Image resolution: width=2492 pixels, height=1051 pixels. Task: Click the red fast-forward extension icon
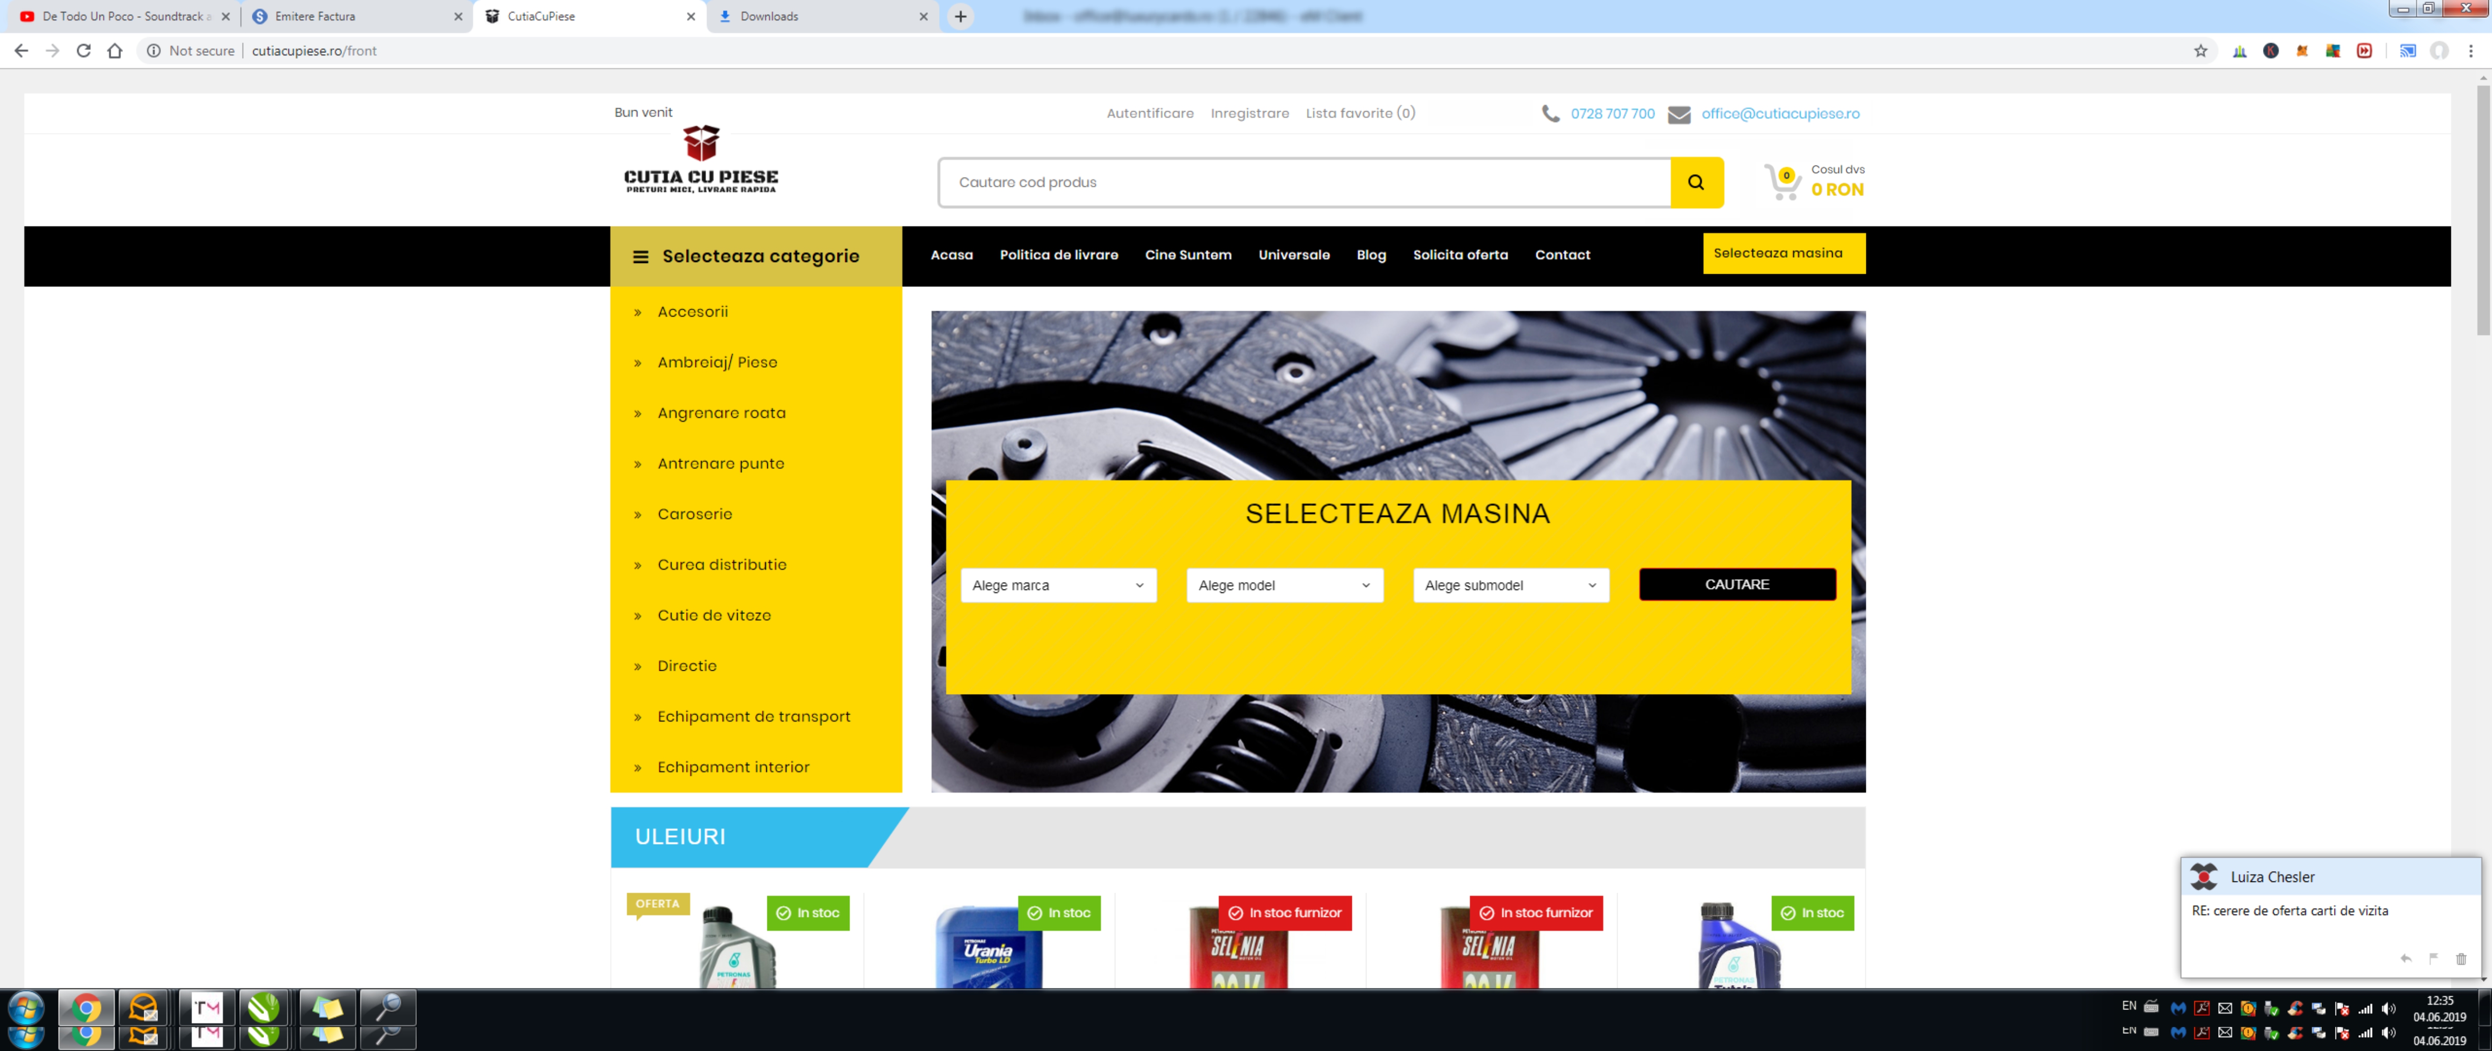coord(2364,51)
